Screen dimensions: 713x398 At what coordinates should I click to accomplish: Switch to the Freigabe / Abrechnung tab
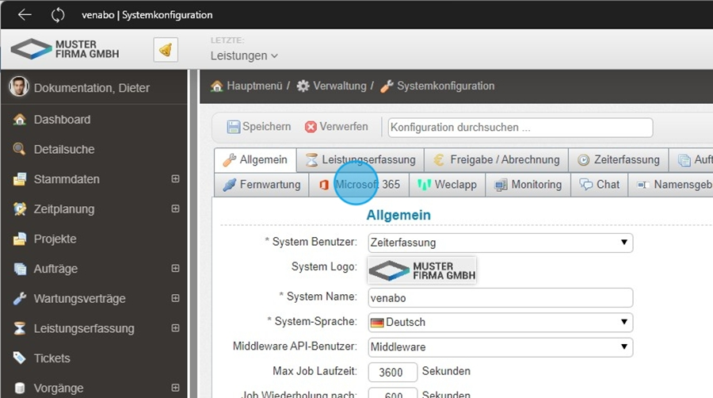pyautogui.click(x=497, y=160)
